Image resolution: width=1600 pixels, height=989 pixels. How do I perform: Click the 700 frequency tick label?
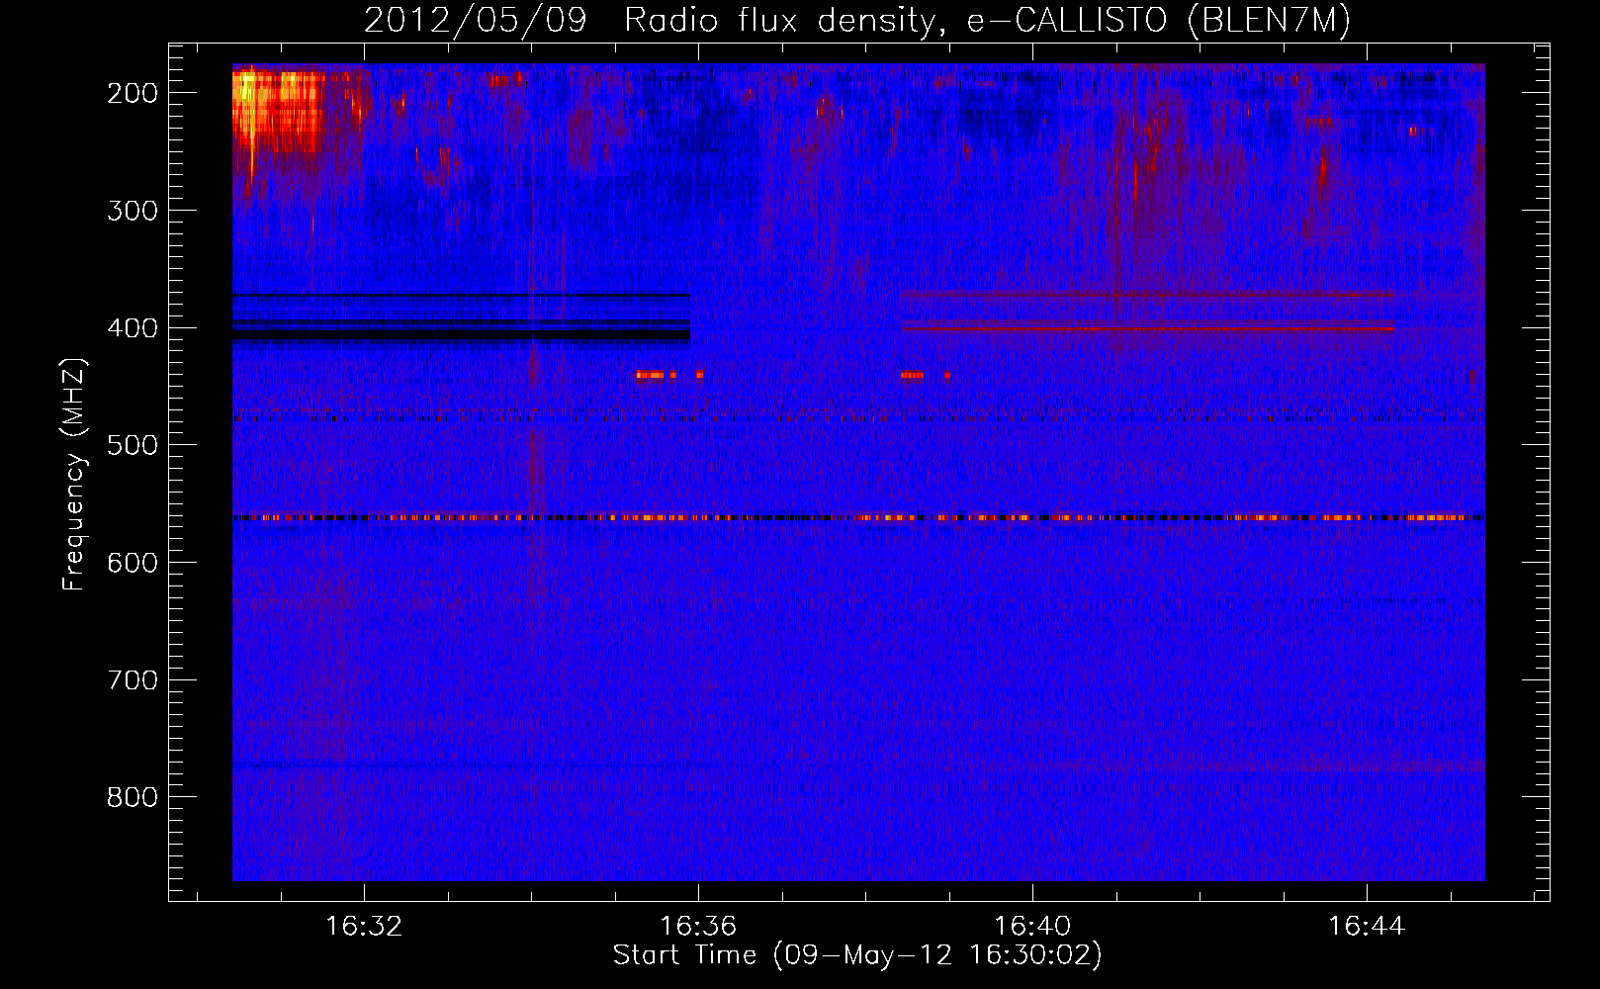point(133,680)
